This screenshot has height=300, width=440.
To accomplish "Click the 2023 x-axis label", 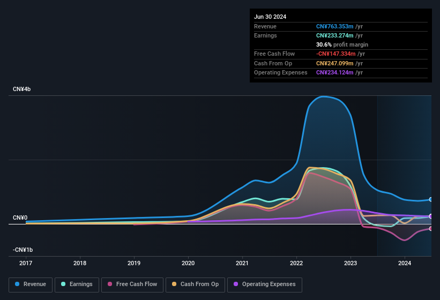I will coord(350,263).
